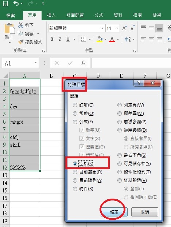
Task: Confirm dialog with 確定 button
Action: (x=114, y=212)
